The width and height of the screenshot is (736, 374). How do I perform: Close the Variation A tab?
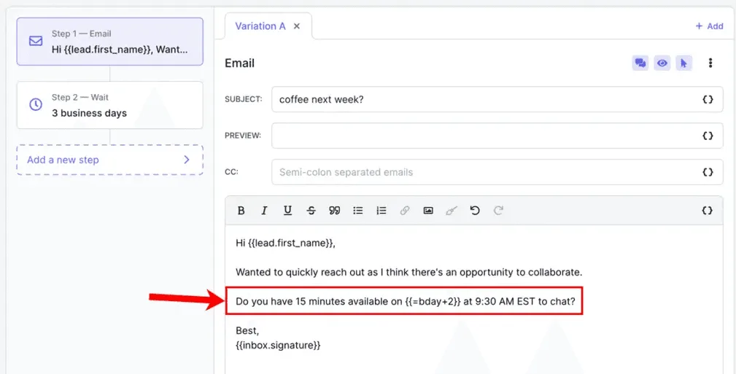297,26
